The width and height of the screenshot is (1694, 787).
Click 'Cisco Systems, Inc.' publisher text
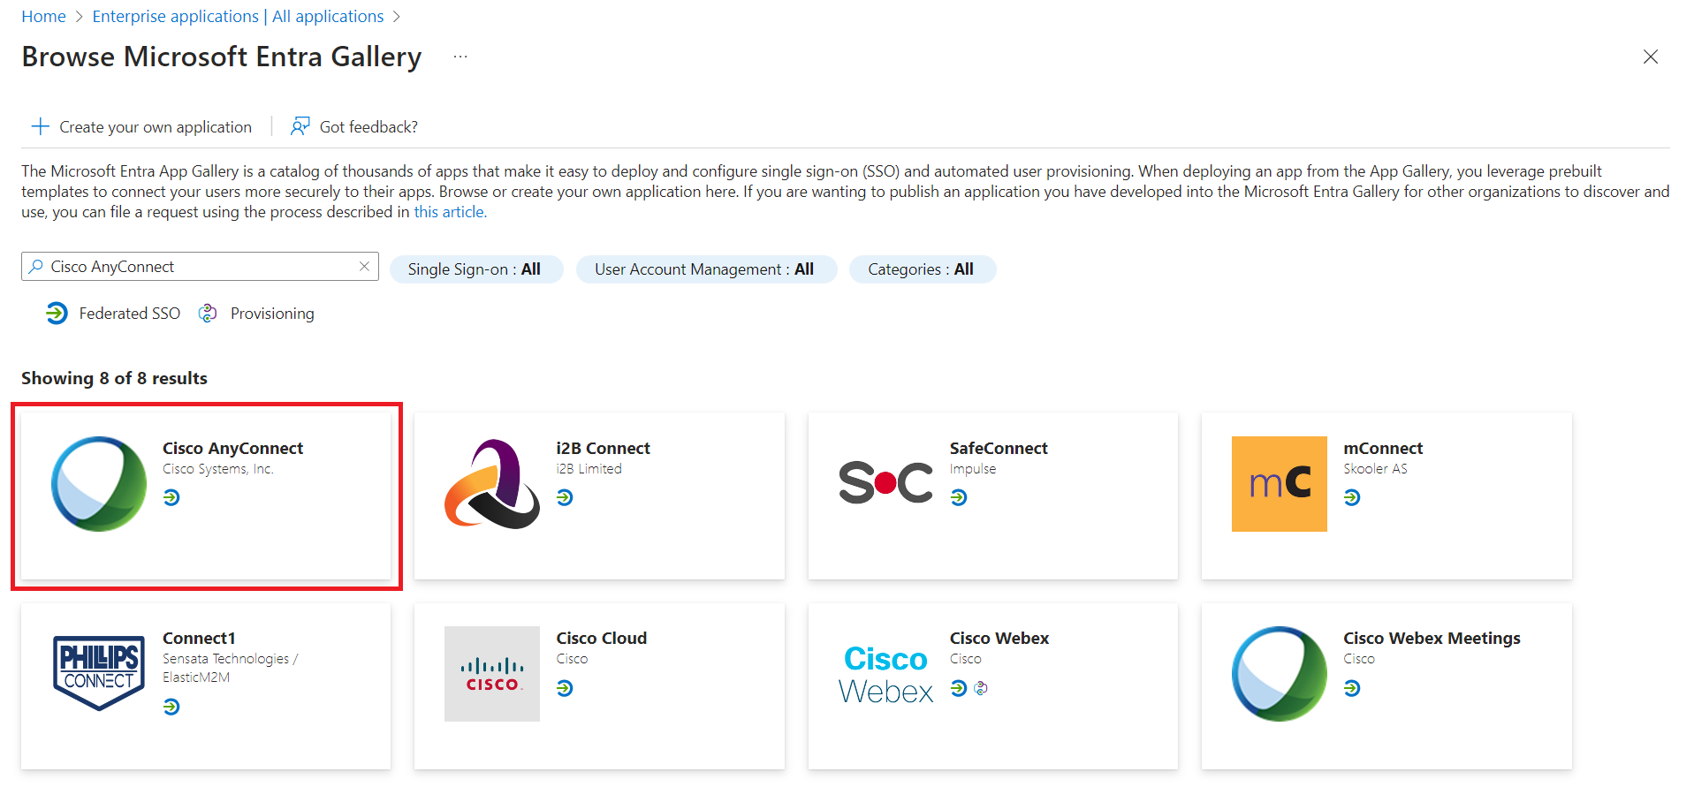[x=218, y=469]
